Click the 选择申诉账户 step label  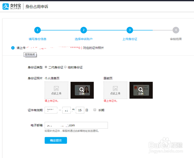click(83, 39)
